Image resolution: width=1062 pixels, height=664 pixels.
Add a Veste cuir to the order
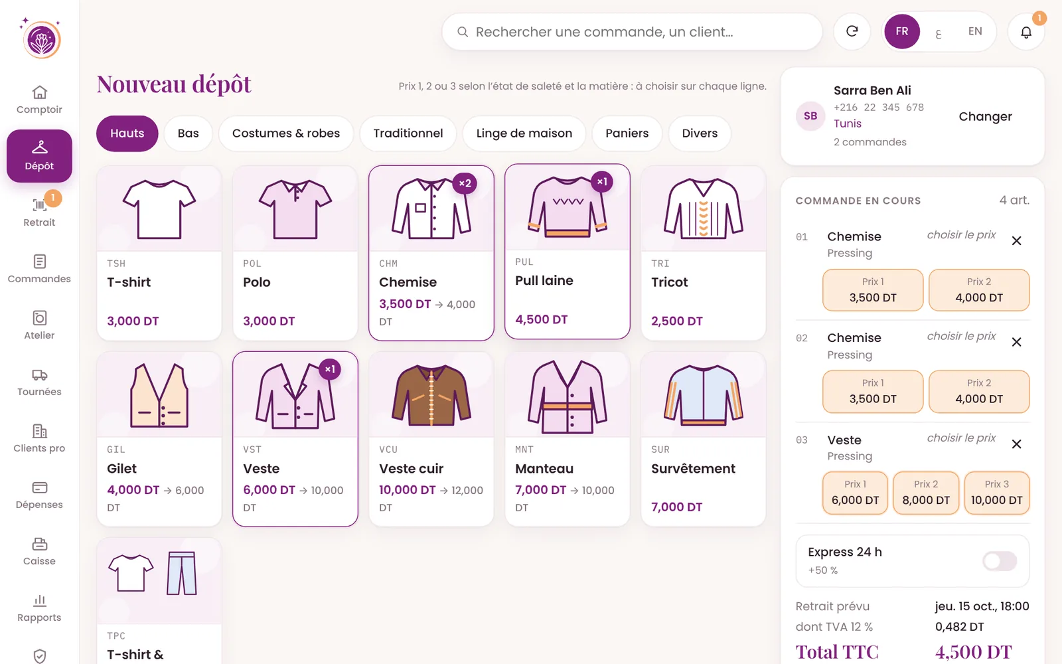431,439
